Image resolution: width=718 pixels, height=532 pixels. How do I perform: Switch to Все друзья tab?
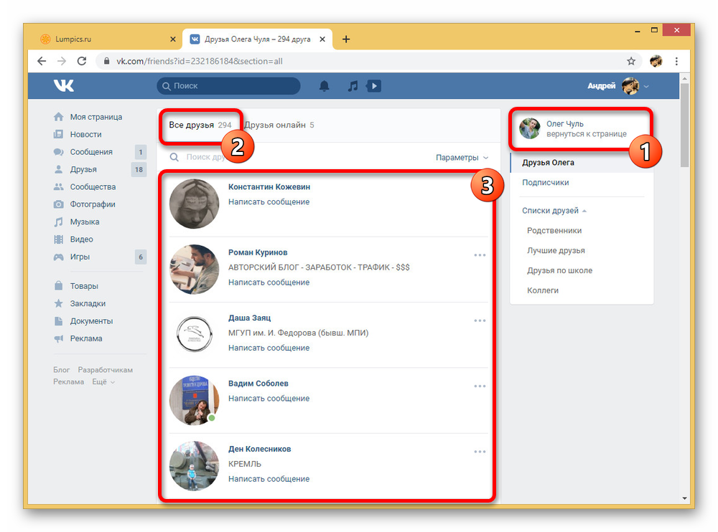(200, 125)
